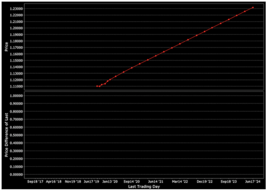Pick the Sep14 '20 date label
The width and height of the screenshot is (268, 192).
132,181
